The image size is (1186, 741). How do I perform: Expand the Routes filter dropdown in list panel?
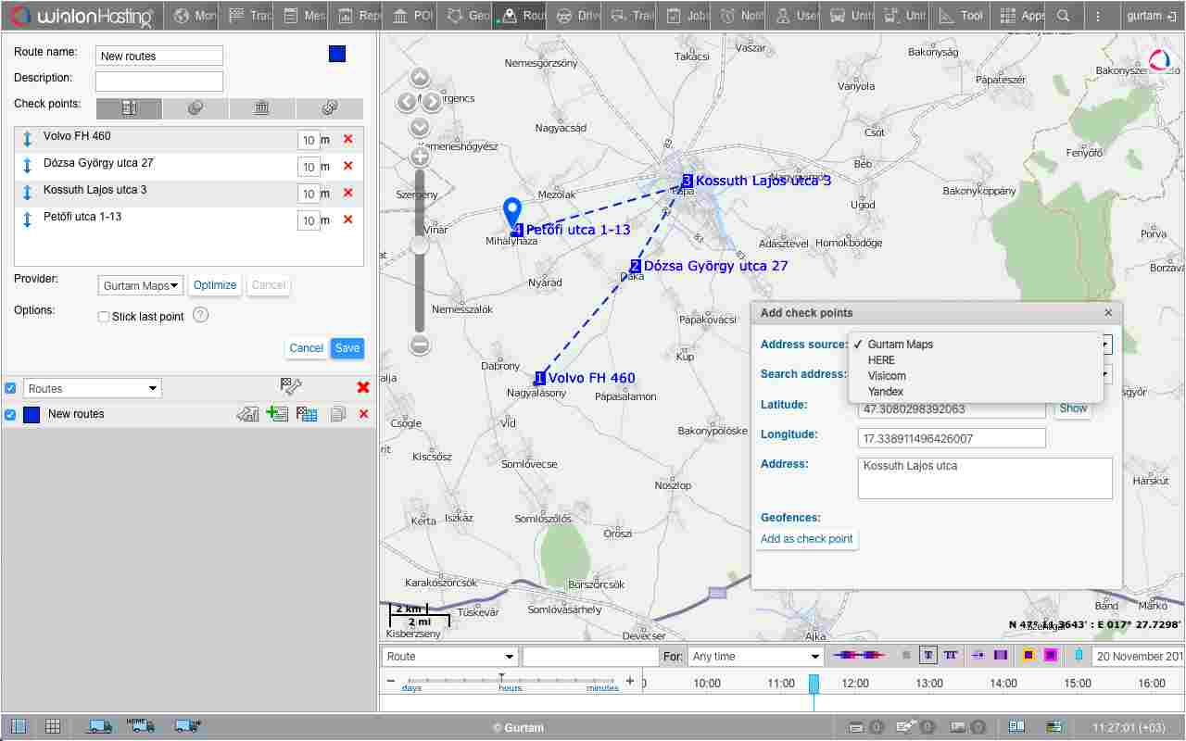(x=93, y=388)
